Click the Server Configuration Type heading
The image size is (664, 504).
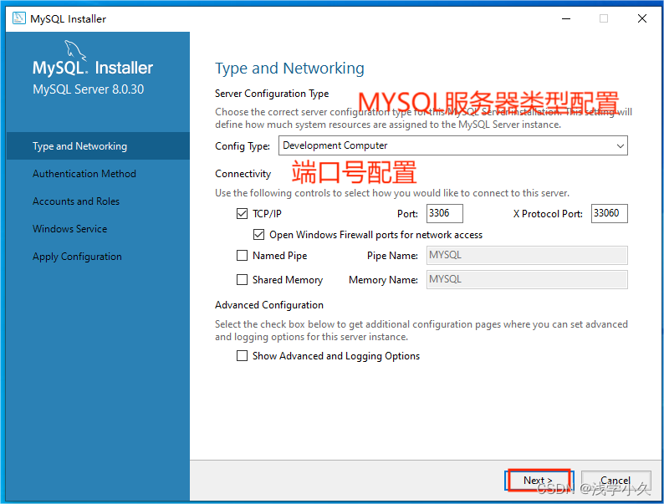(272, 94)
